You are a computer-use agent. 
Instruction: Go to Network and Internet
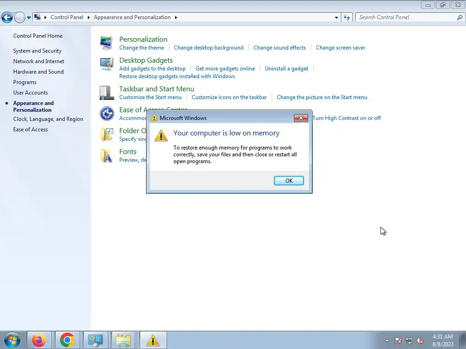point(39,61)
